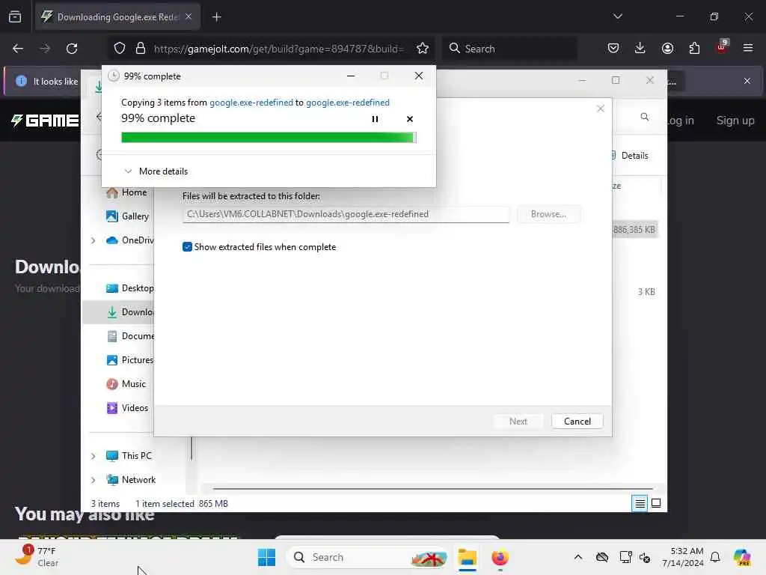766x575 pixels.
Task: Open the google.exe-redefined destination link
Action: 348,103
